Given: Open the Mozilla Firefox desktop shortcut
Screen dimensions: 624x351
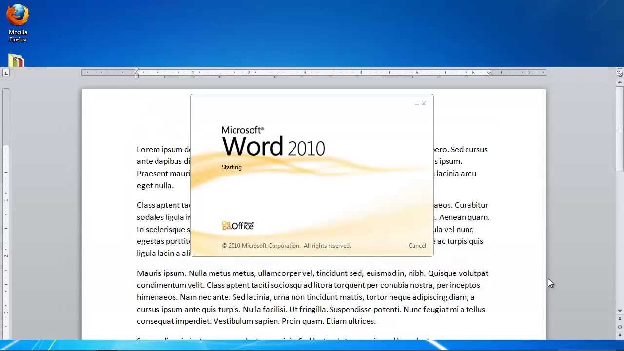Looking at the screenshot, I should pos(18,23).
